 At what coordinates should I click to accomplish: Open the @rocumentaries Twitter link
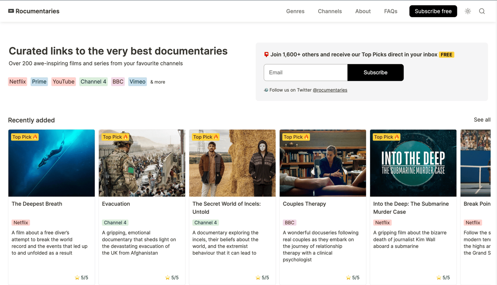coord(330,90)
